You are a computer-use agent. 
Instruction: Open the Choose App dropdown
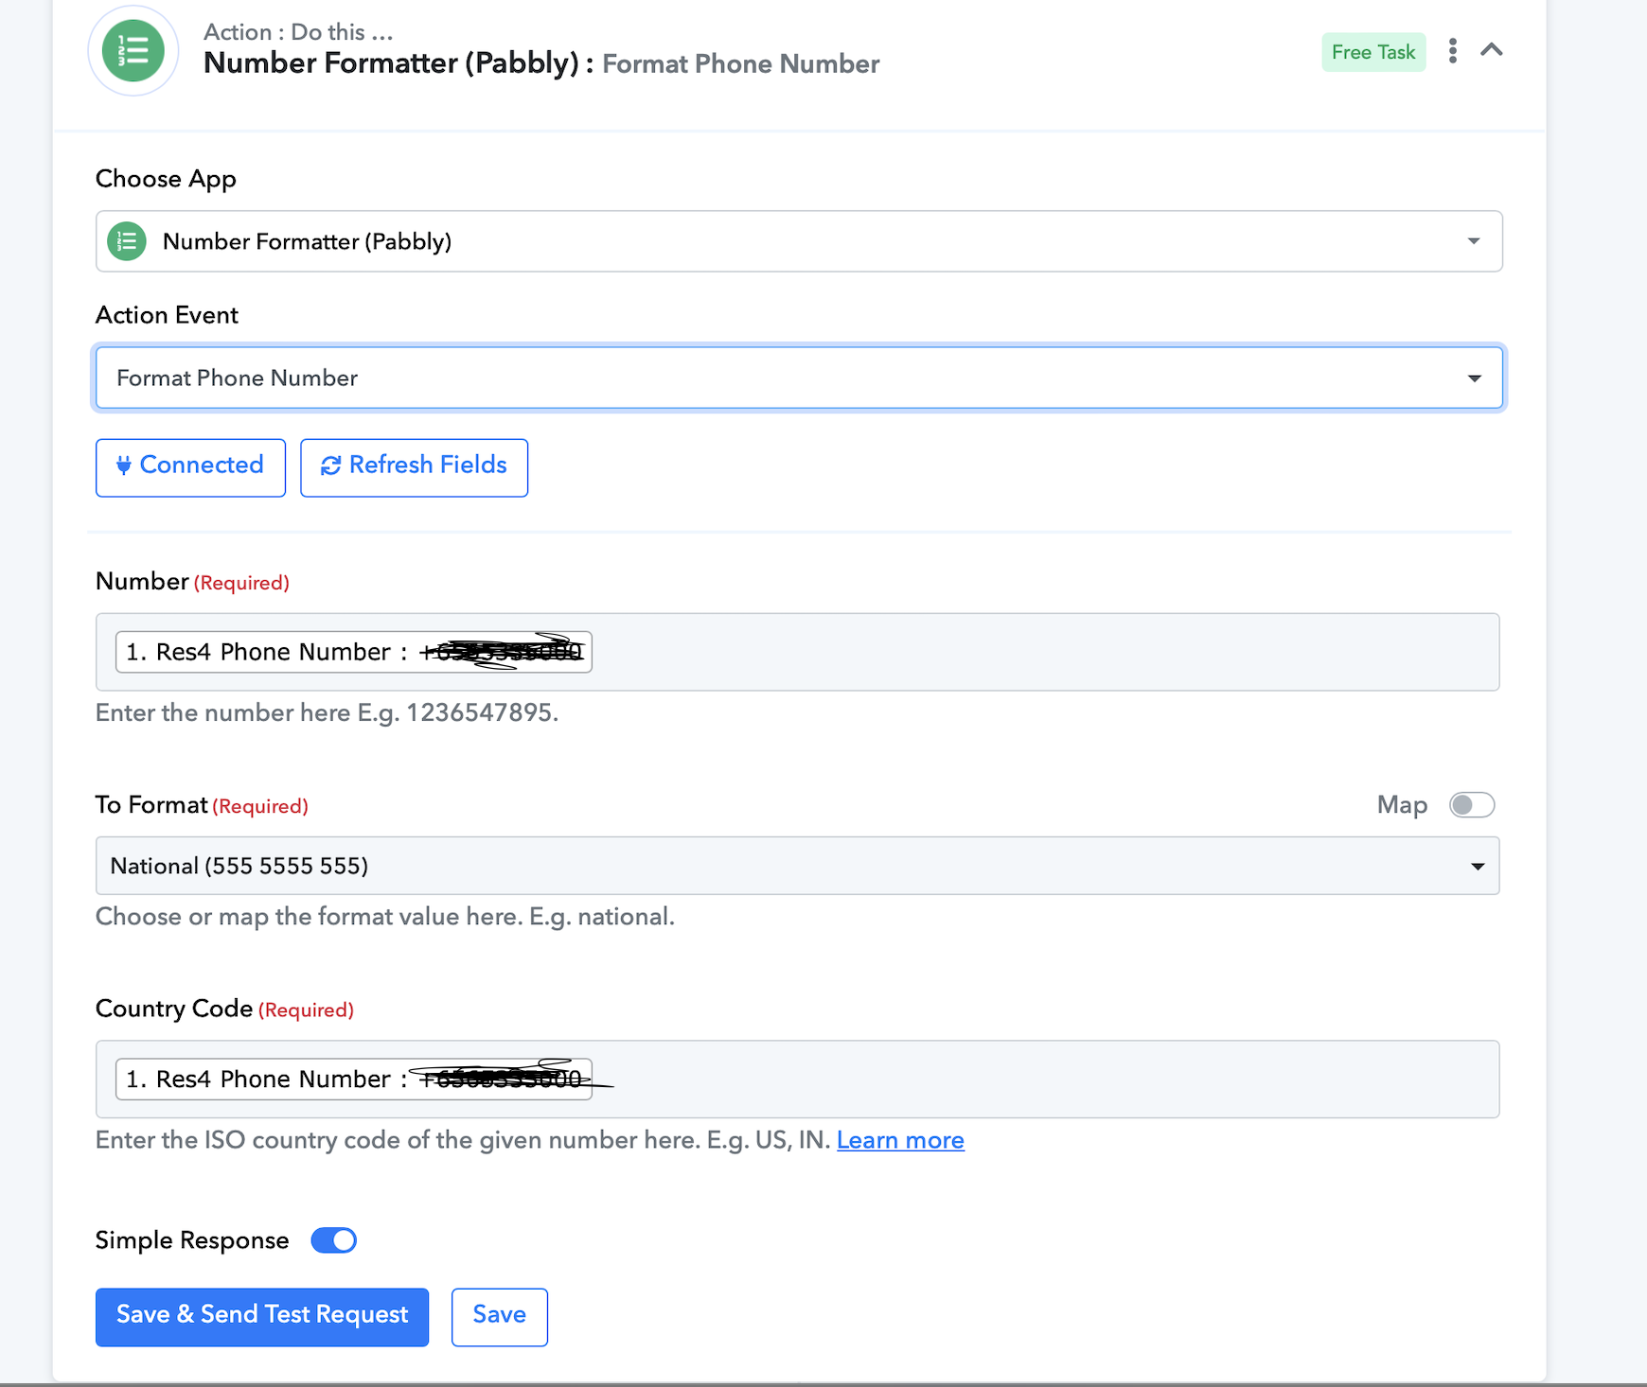tap(799, 241)
